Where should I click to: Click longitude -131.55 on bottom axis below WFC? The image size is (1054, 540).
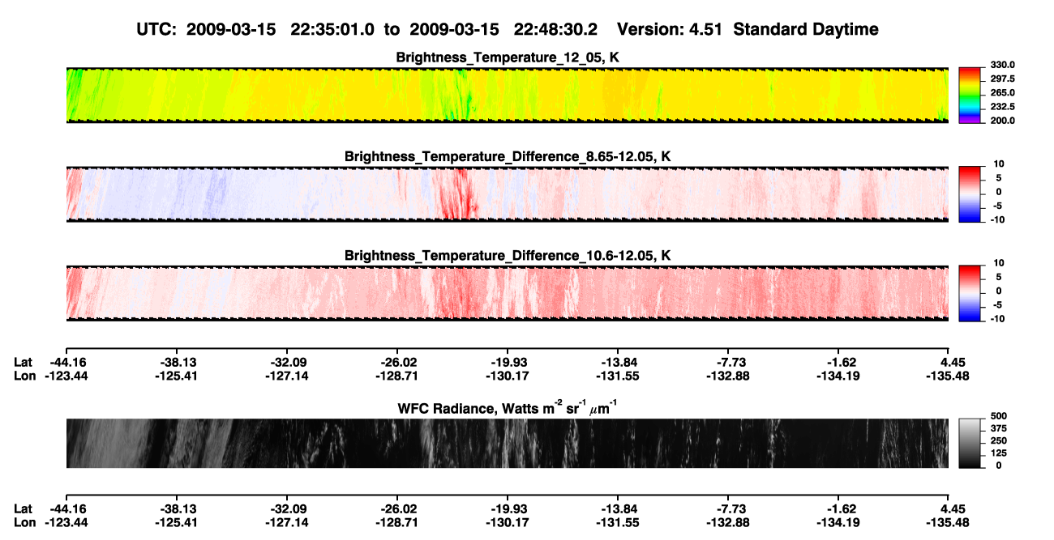pos(617,521)
